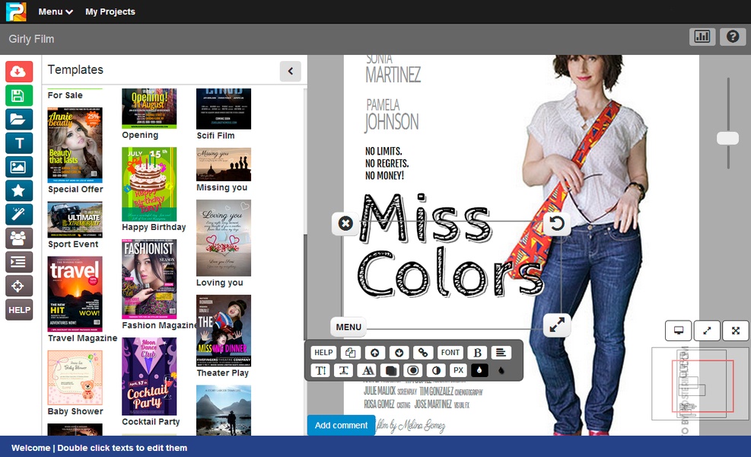Select the Special Offer template thumbnail
Screen dimensions: 751x457
[x=75, y=145]
